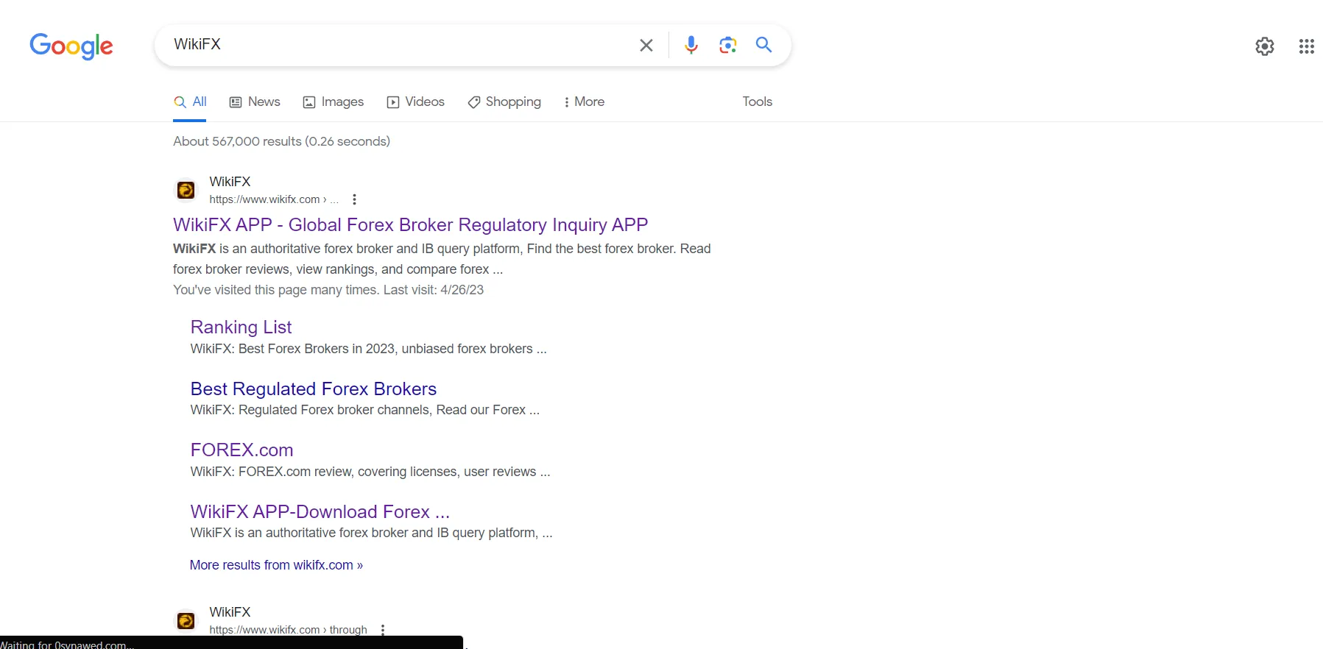
Task: Click into the WikiFX search field
Action: (398, 44)
